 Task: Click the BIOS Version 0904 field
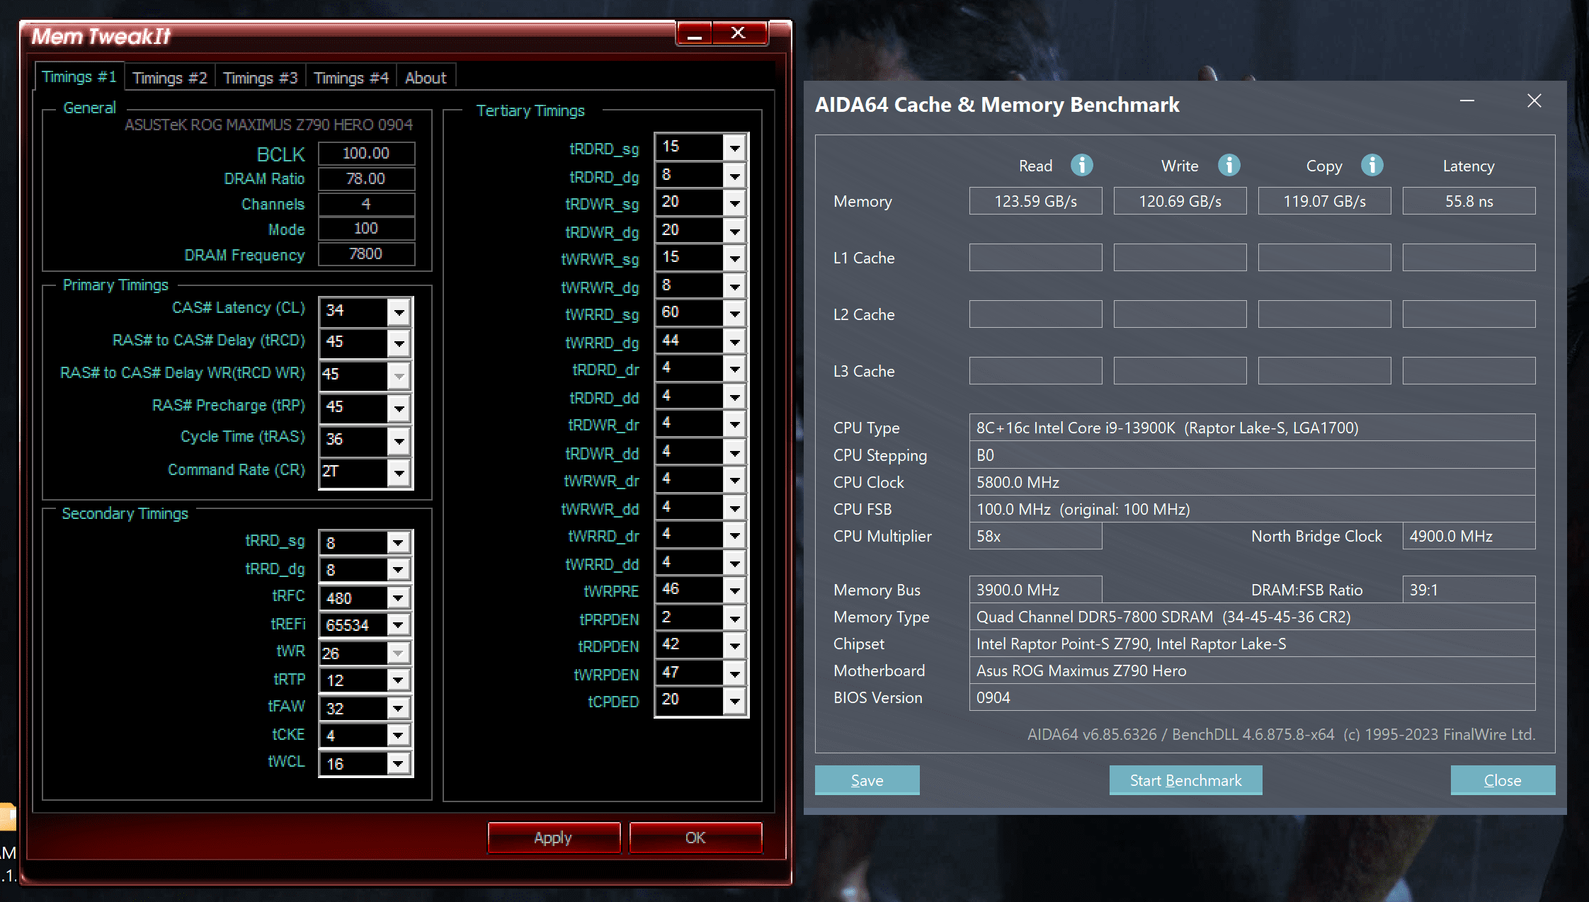point(1252,697)
